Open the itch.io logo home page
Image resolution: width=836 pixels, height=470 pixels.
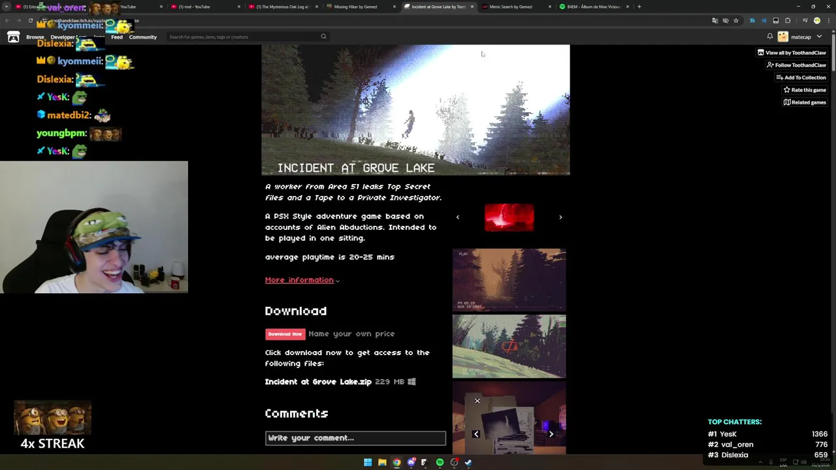pyautogui.click(x=13, y=37)
